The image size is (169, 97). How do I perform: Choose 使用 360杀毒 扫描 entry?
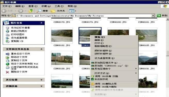[x=114, y=76]
